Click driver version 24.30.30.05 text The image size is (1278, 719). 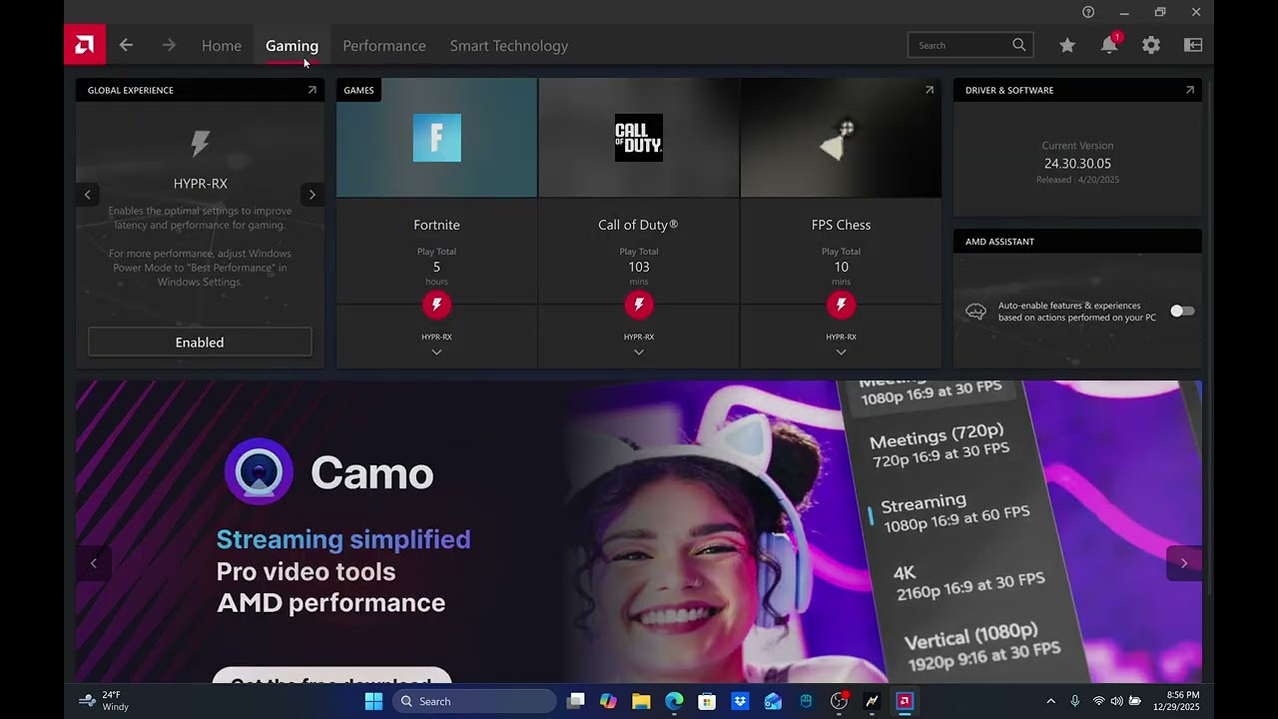tap(1077, 164)
